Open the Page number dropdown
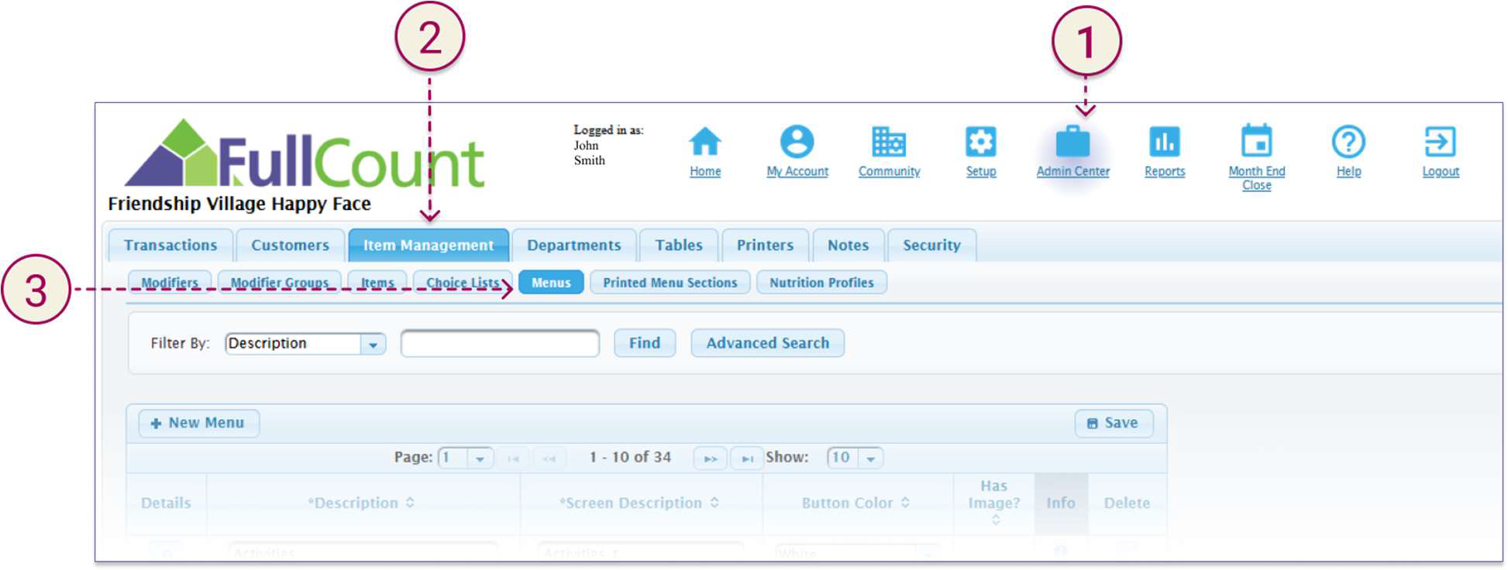The image size is (1508, 570). click(479, 458)
